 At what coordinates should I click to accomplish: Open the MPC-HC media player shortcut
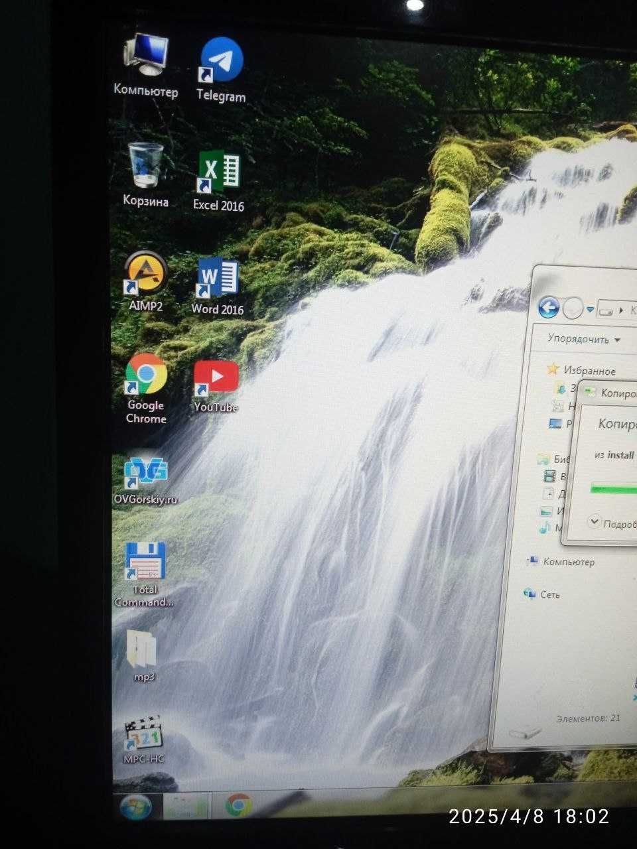pos(144,738)
